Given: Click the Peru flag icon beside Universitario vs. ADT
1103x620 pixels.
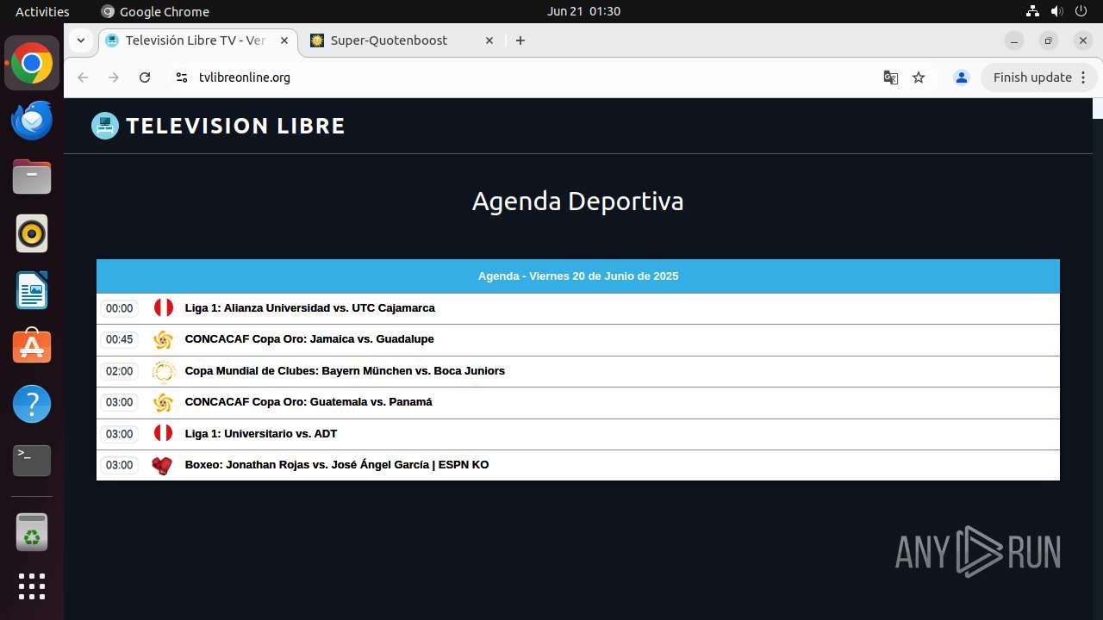Looking at the screenshot, I should pyautogui.click(x=163, y=433).
